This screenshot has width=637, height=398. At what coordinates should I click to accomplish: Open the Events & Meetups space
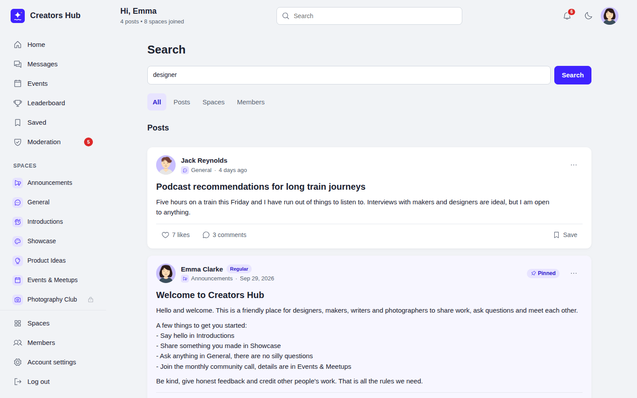point(53,280)
